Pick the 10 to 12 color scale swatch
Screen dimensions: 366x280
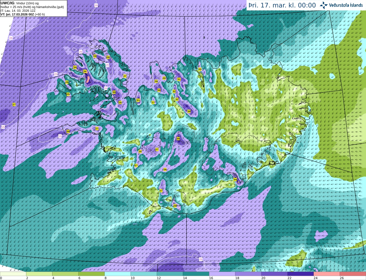144,274
